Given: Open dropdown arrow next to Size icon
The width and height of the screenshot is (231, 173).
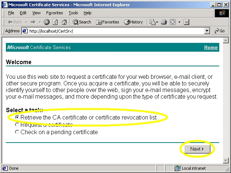Looking at the screenshot, I should pyautogui.click(x=179, y=22).
